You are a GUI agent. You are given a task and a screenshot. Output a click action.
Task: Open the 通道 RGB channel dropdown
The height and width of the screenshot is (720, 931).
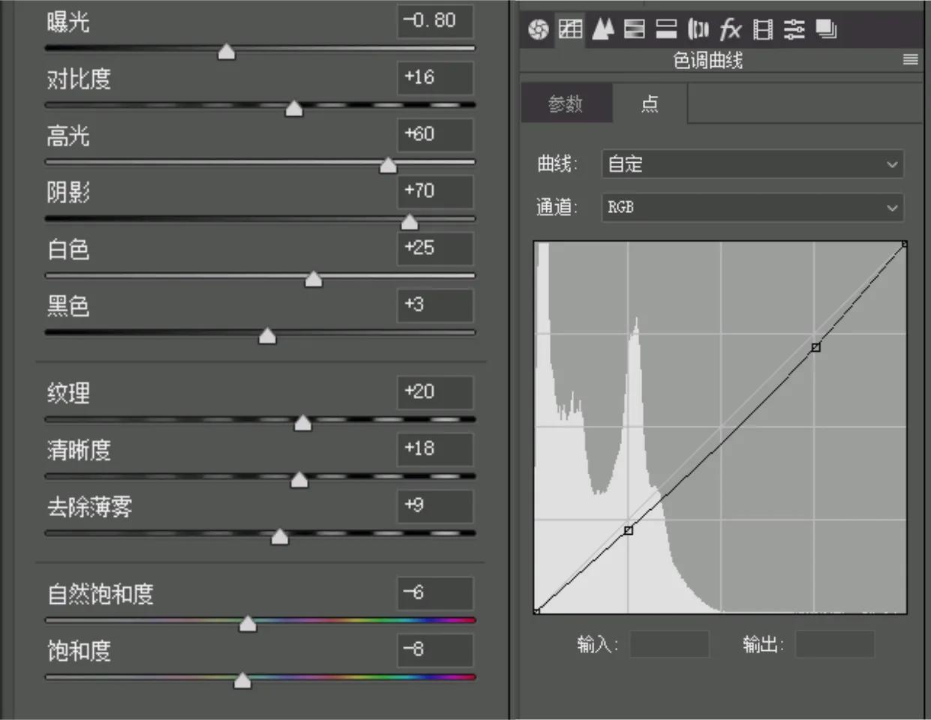click(x=750, y=208)
